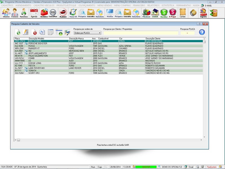The width and height of the screenshot is (225, 169).
Task: Open the Produtos toolbox icon
Action: point(44,13)
